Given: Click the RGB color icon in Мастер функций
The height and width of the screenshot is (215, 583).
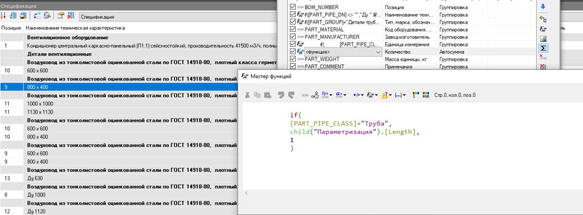Looking at the screenshot, I should coord(426,95).
